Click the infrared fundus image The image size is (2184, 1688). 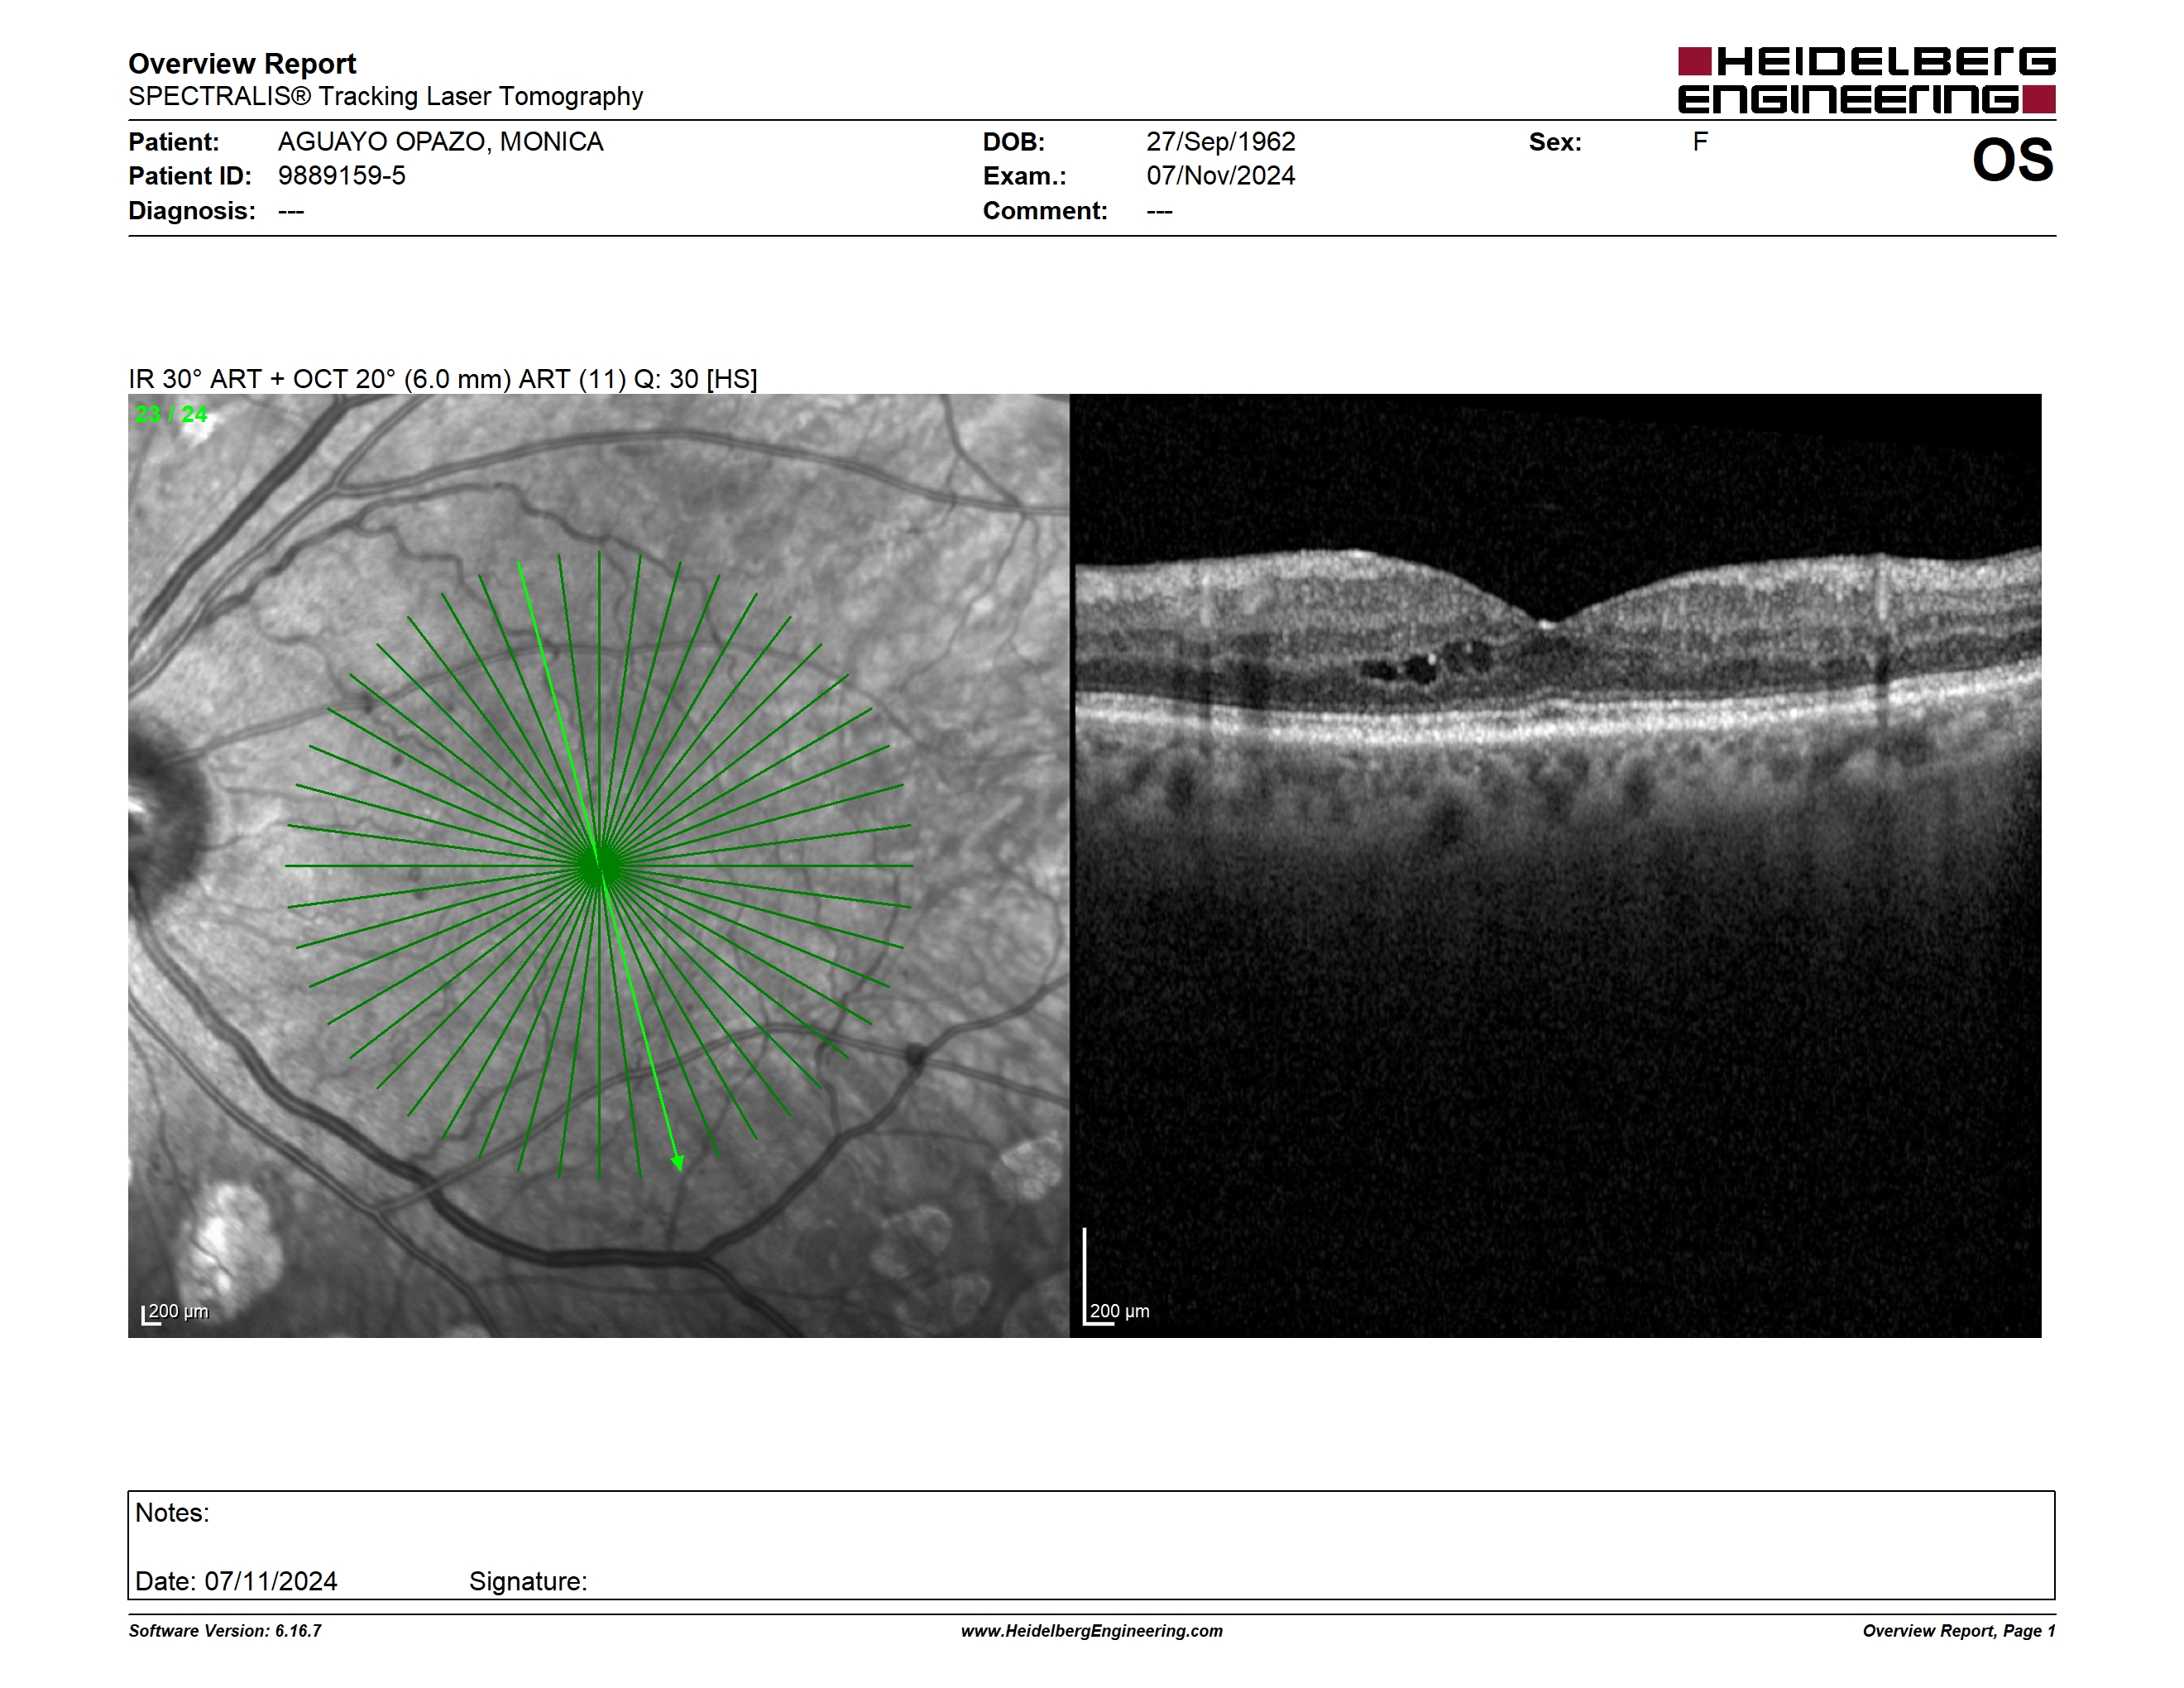point(598,865)
